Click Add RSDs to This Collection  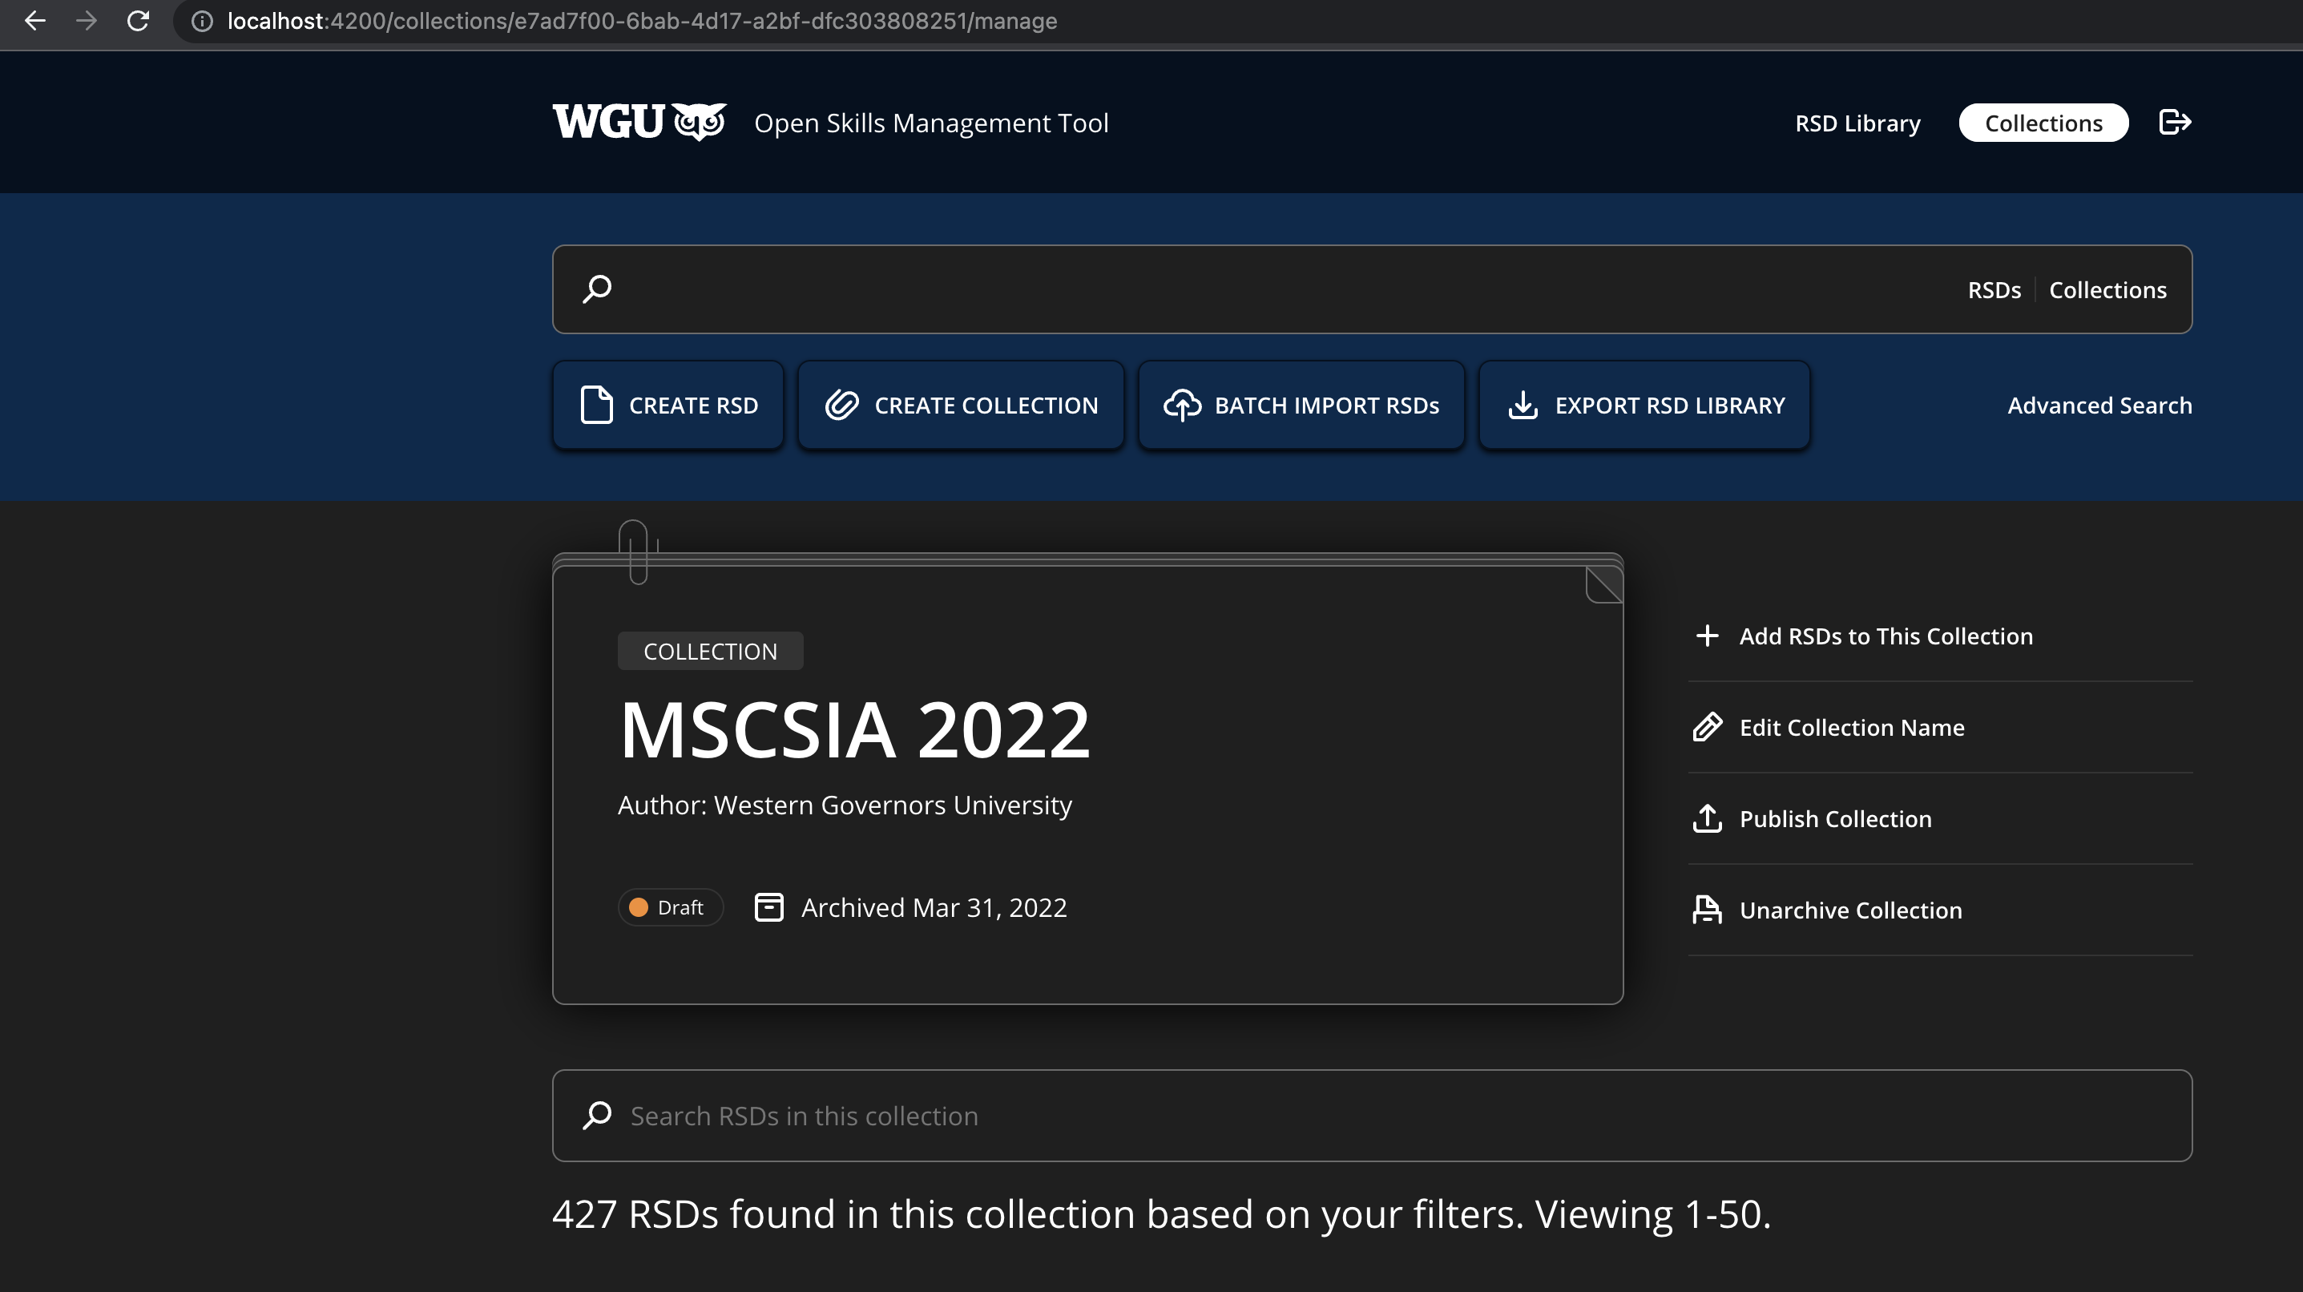(1885, 636)
